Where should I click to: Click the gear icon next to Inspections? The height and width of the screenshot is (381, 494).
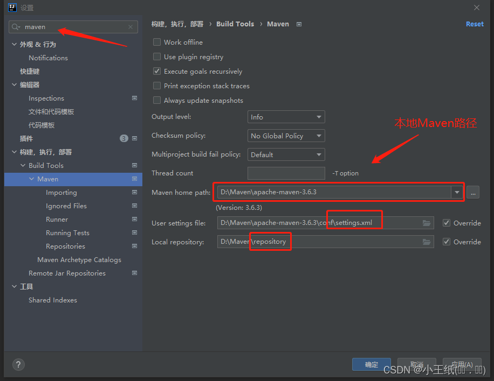pos(134,98)
